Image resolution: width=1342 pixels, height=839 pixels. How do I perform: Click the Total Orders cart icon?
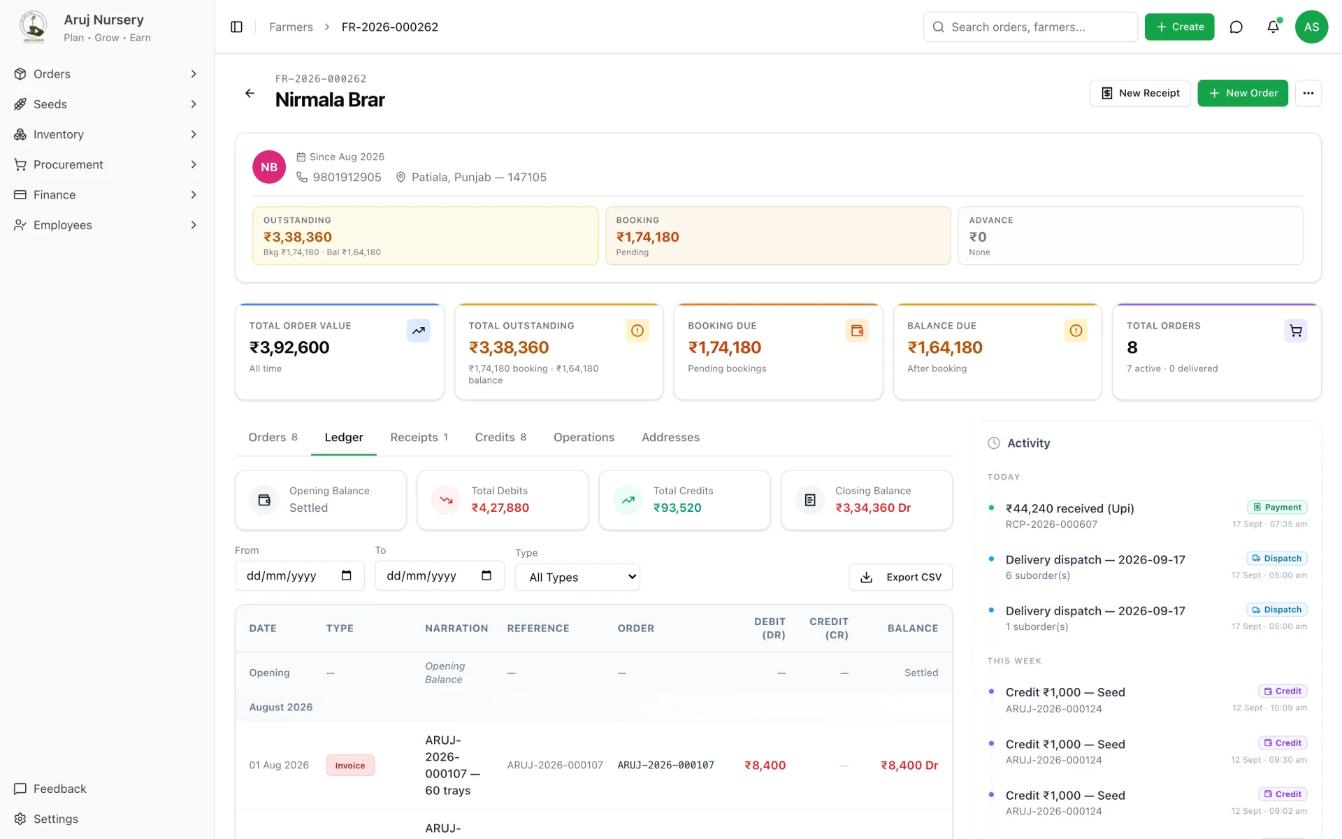coord(1295,331)
